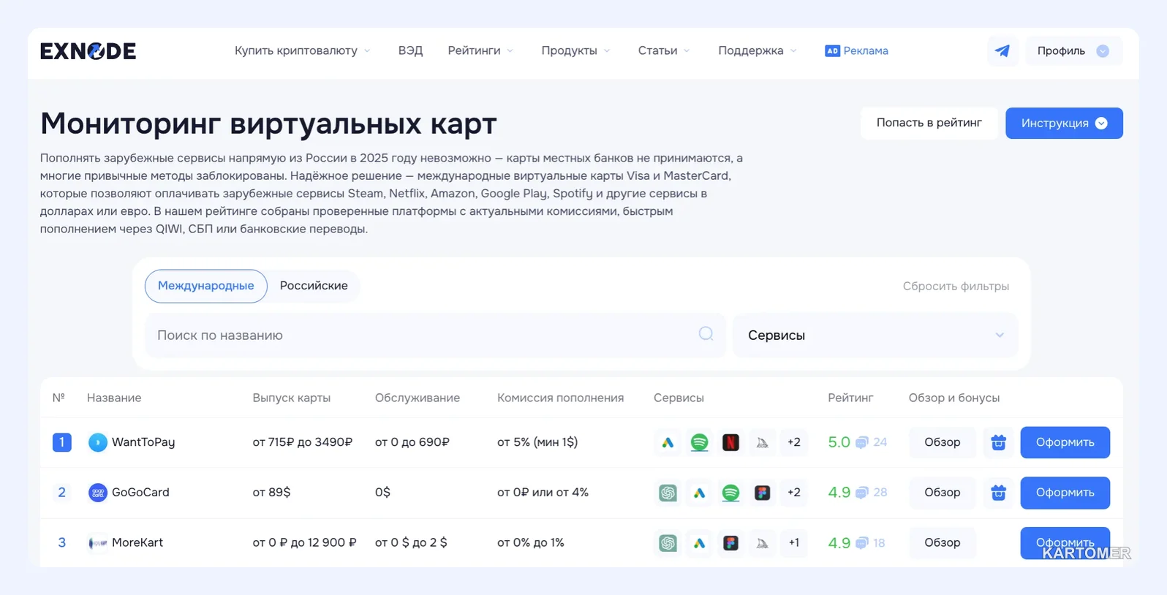1167x595 pixels.
Task: Click Сбросить фильтры link
Action: (x=956, y=287)
